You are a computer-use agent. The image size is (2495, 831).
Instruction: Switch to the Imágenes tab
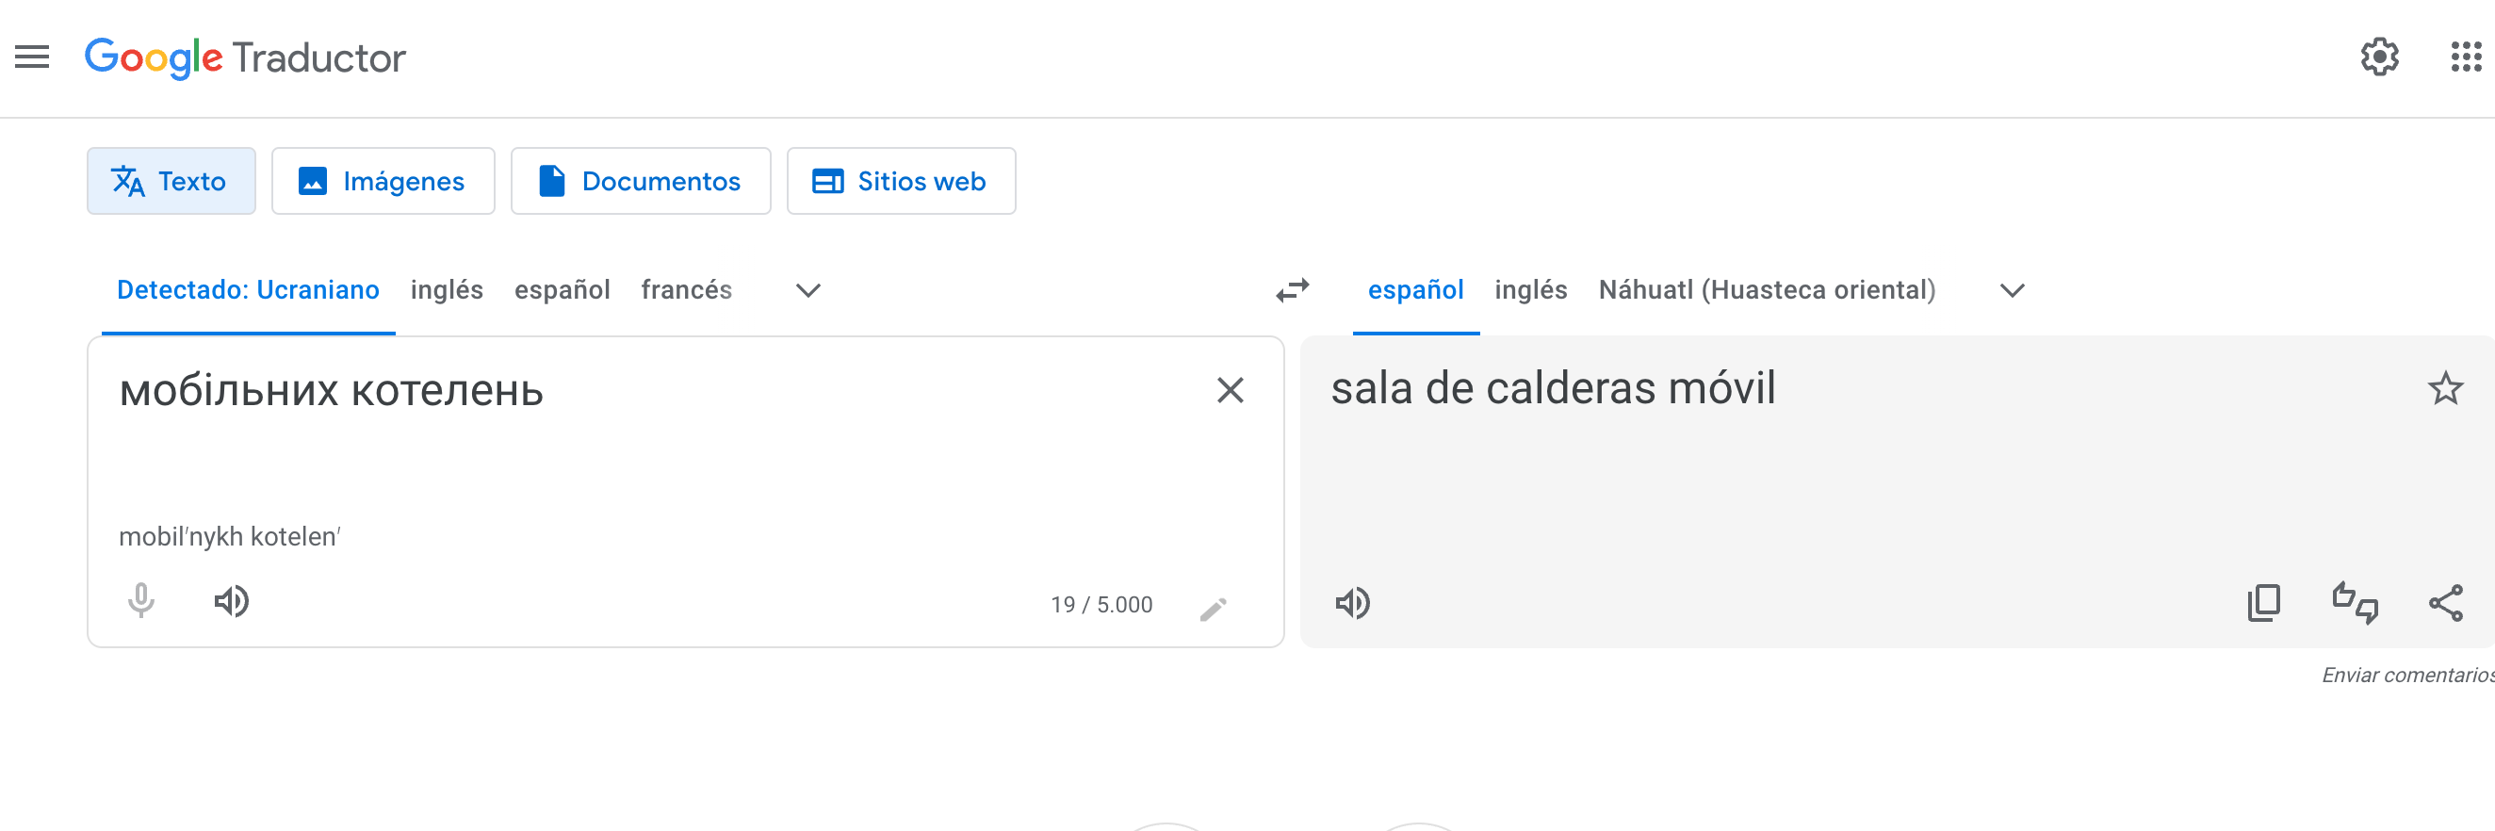tap(383, 181)
